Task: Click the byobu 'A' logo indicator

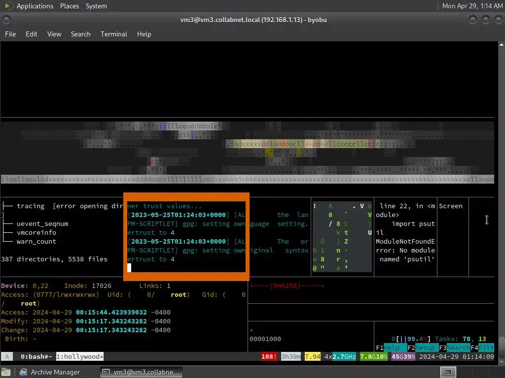Action: click(7, 356)
